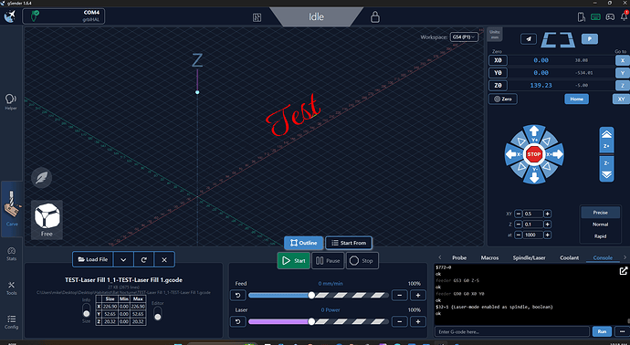
Task: Select Precise jog preset
Action: point(600,213)
